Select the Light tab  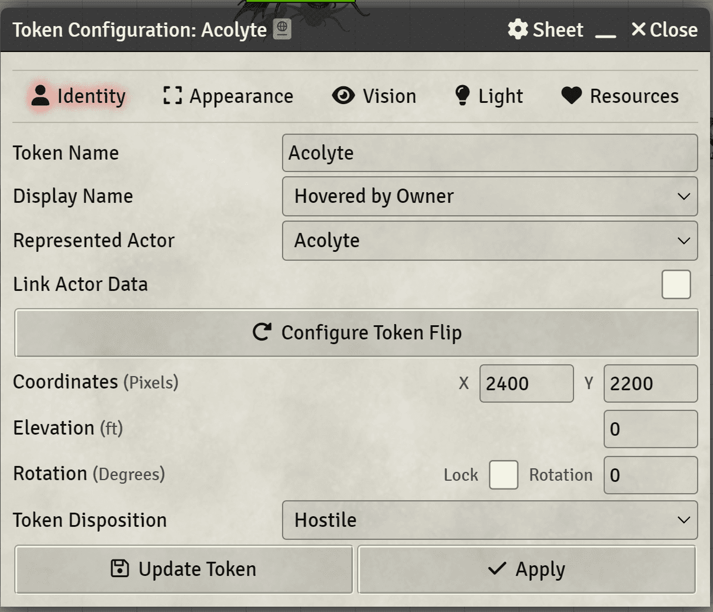pyautogui.click(x=488, y=96)
